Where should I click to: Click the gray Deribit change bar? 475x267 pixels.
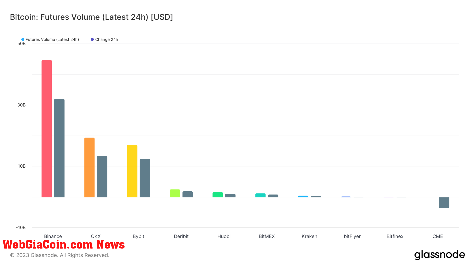[x=188, y=194]
